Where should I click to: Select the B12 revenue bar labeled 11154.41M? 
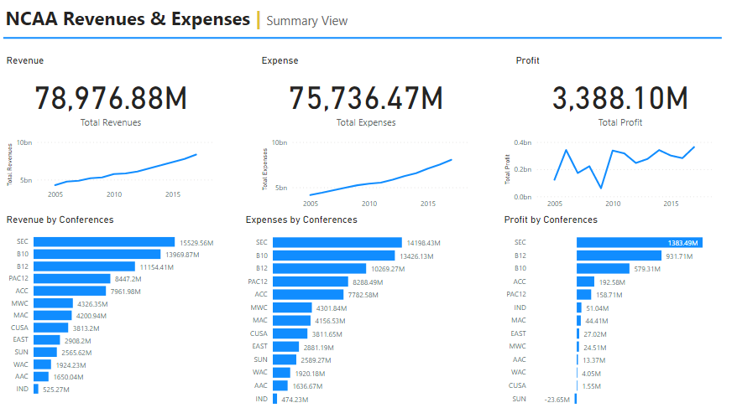pos(84,266)
